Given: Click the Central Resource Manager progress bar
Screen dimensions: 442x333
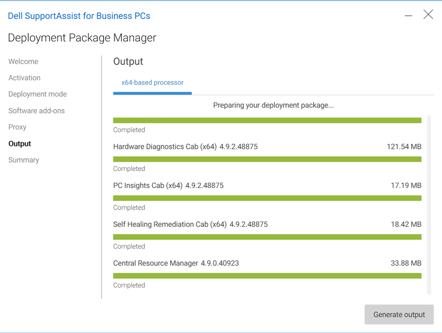Looking at the screenshot, I should pos(267,275).
